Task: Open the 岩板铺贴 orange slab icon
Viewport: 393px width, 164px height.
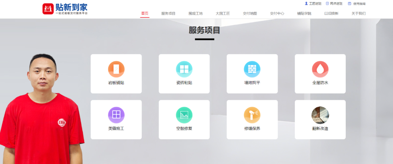Action: tap(116, 69)
